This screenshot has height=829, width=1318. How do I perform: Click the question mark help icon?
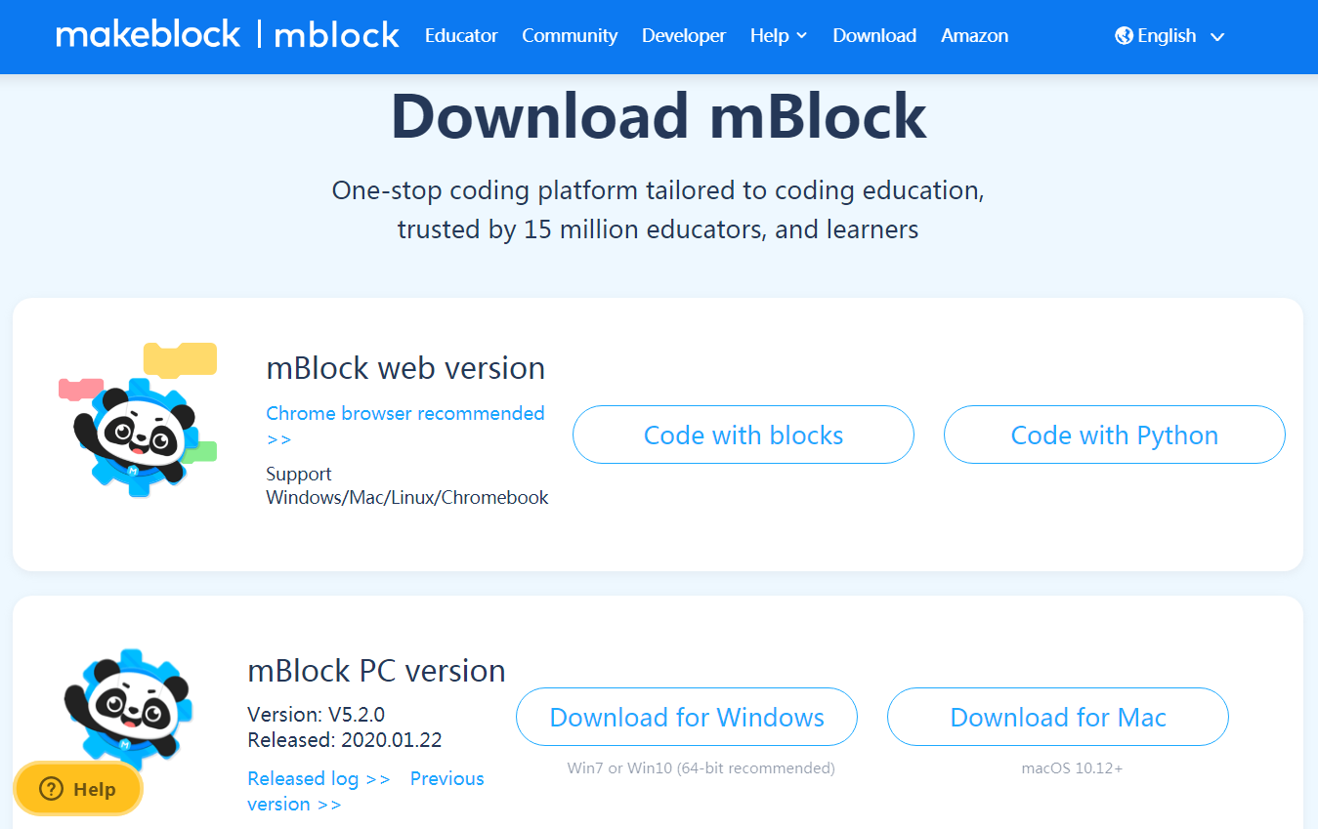(x=51, y=789)
